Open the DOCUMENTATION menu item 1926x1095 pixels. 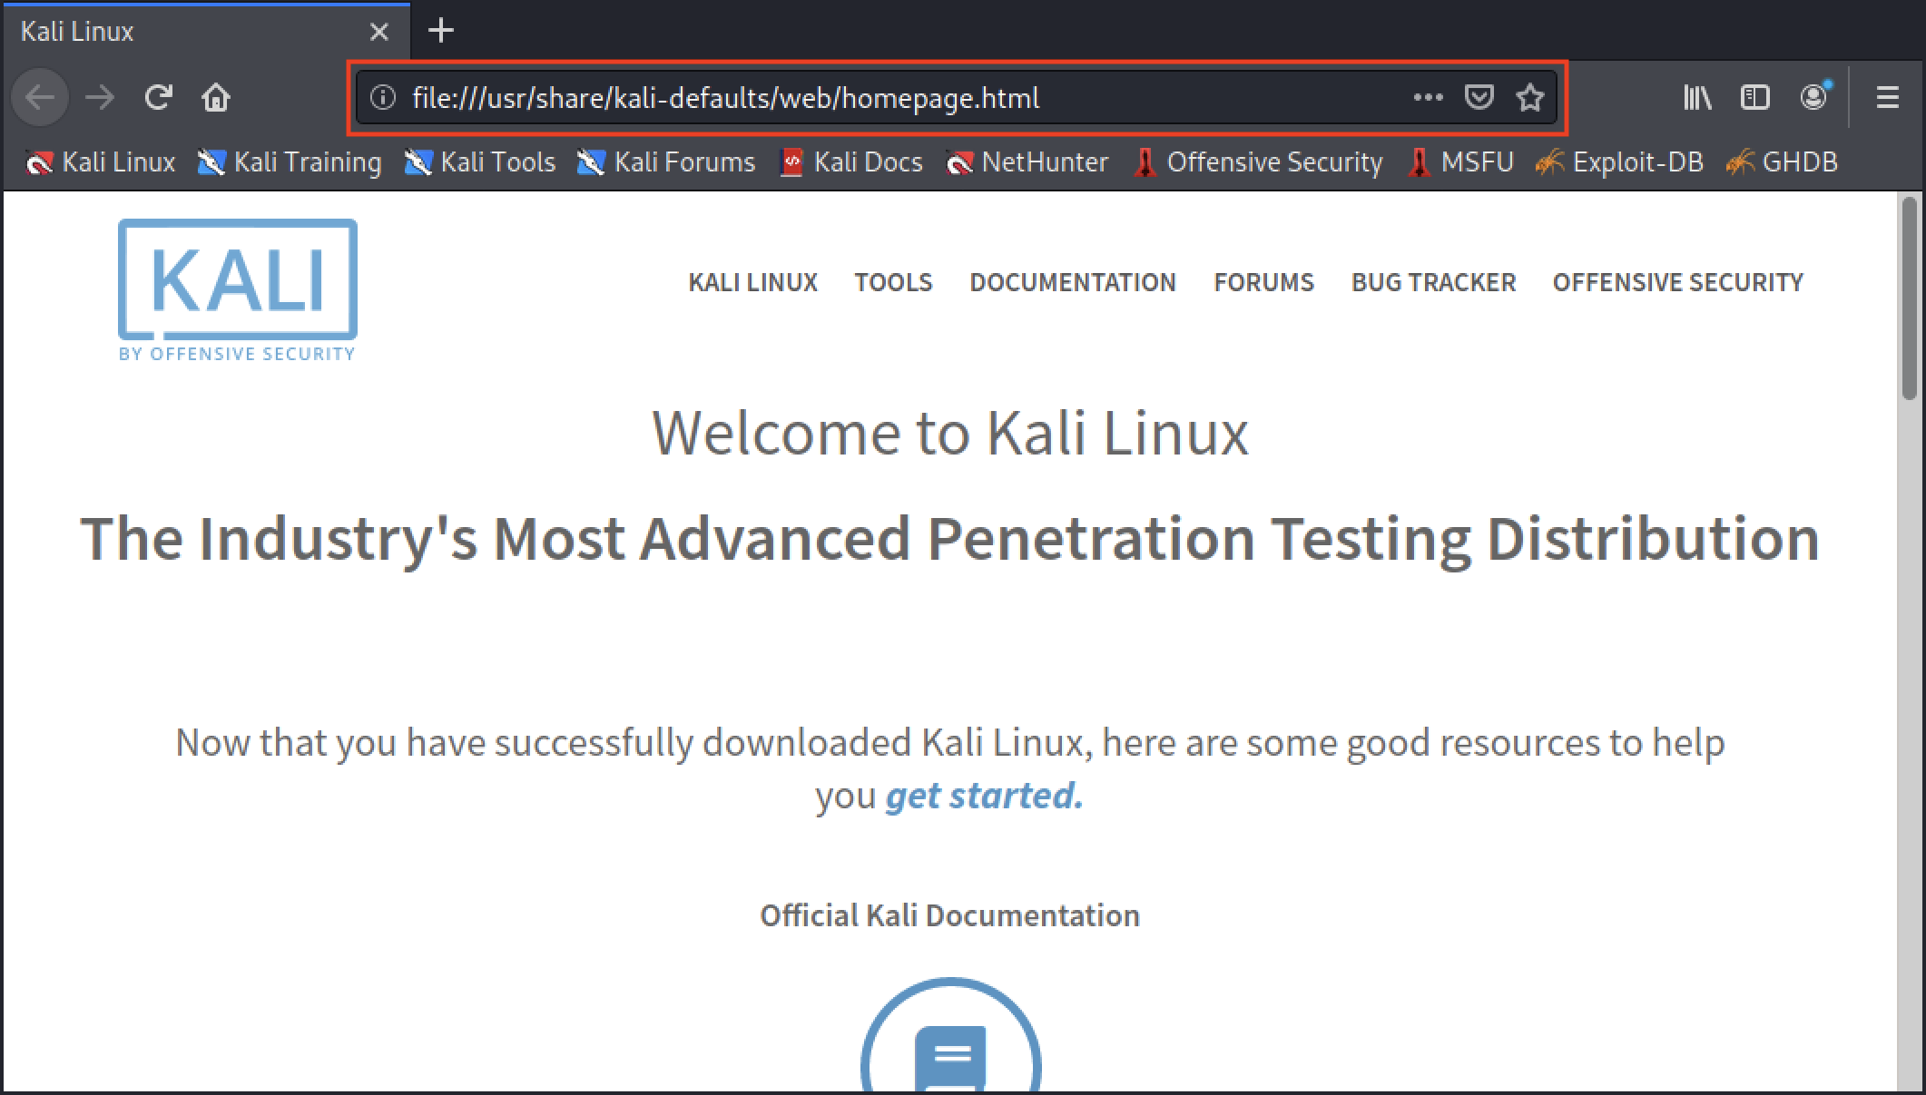click(1073, 282)
